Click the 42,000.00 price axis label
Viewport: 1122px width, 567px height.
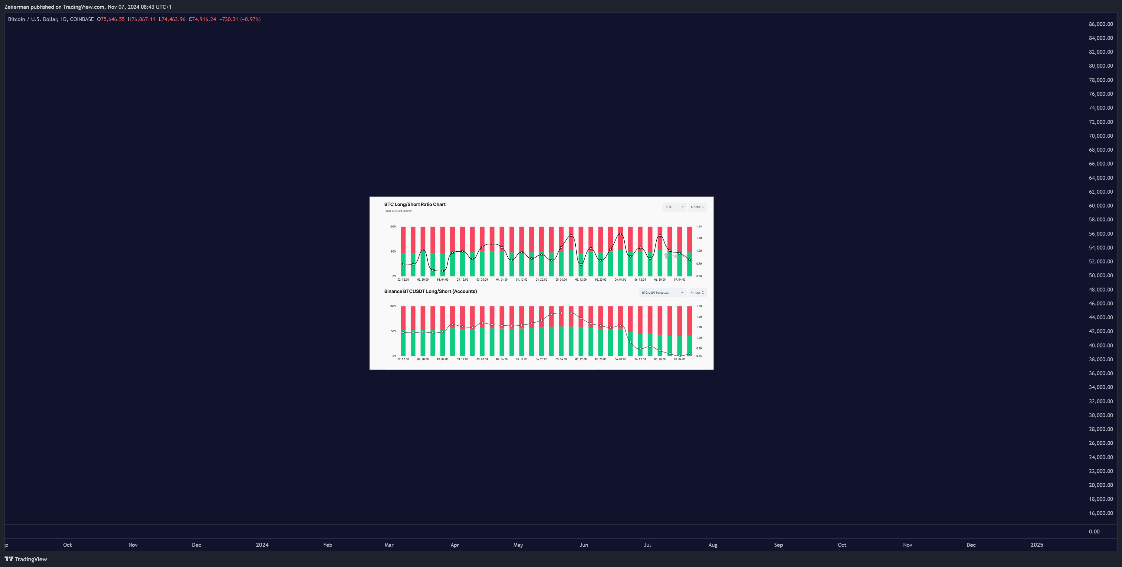1101,331
